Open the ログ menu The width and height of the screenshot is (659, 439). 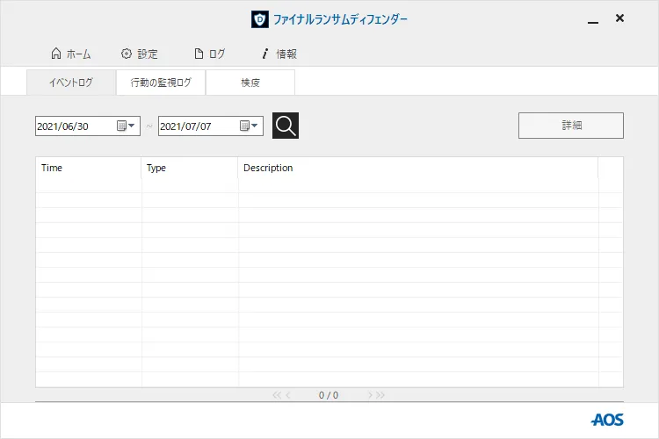(210, 54)
